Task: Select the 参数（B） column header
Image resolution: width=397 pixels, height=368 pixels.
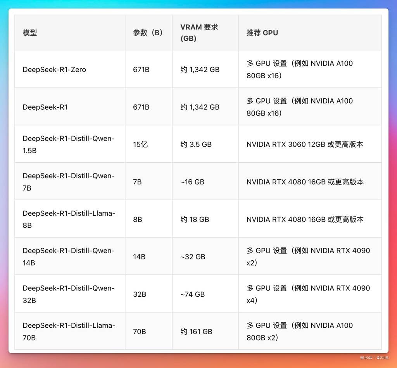Action: [148, 33]
